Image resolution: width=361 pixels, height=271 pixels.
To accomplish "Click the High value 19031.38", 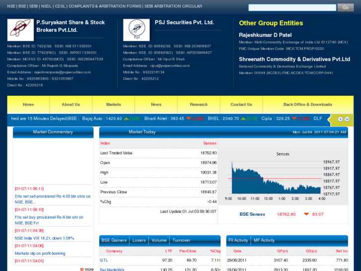I will [209, 173].
